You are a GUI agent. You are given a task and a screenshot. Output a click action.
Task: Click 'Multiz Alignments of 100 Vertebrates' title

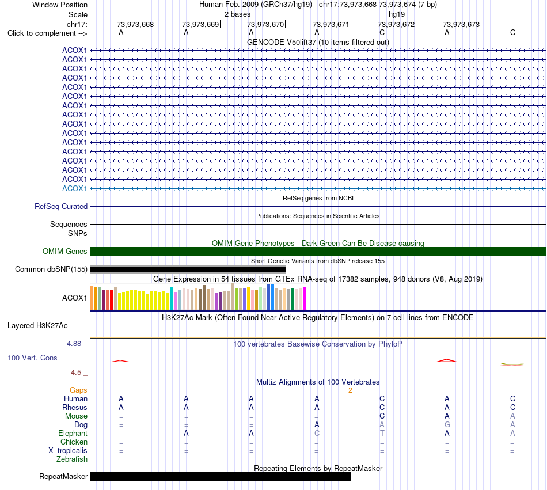coord(318,382)
